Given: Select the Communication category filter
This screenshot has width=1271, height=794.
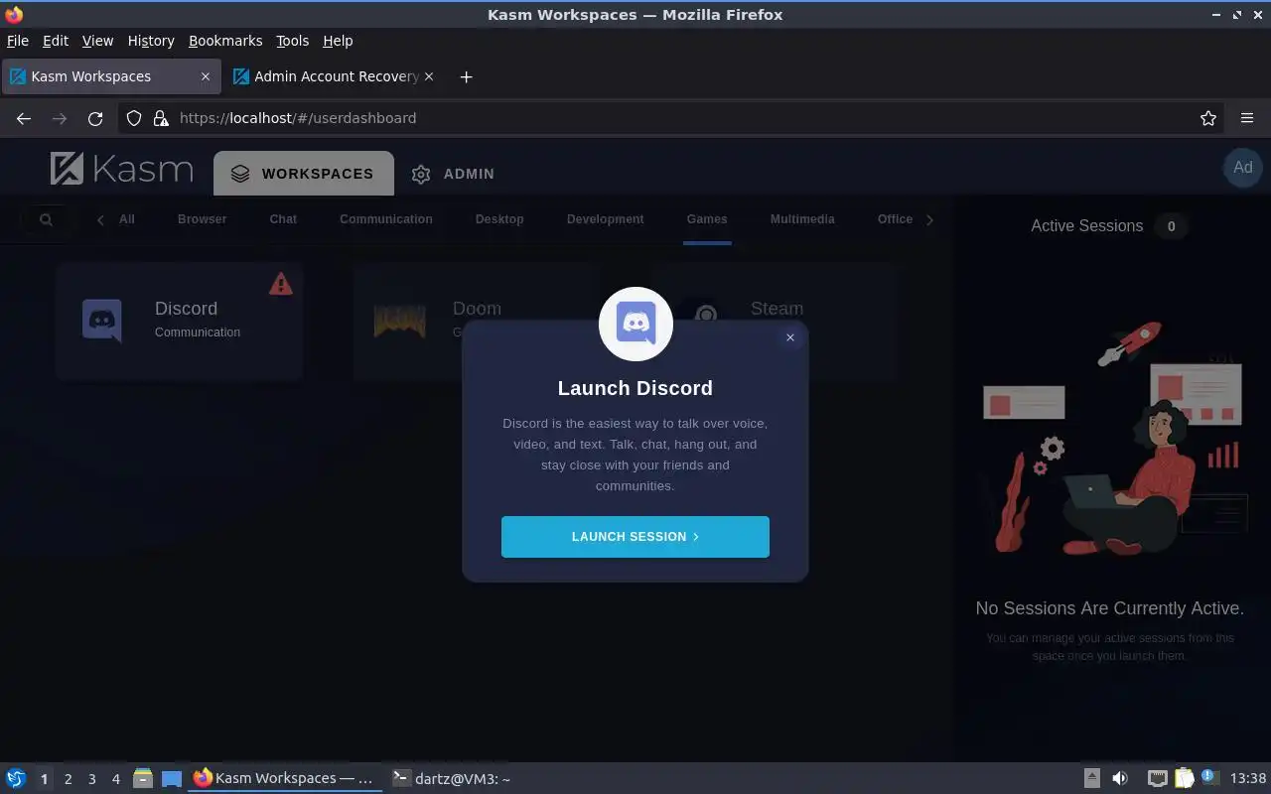Looking at the screenshot, I should [386, 219].
